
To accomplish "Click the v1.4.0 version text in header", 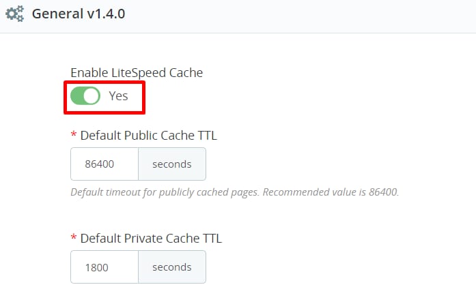I will (106, 13).
